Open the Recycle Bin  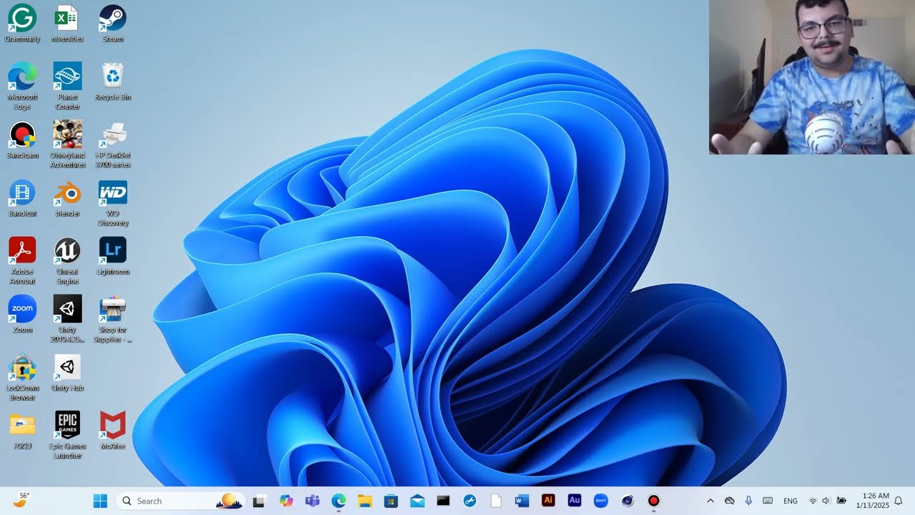pos(112,77)
